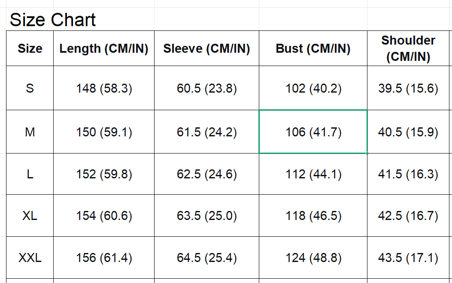Image resolution: width=452 pixels, height=283 pixels.
Task: Select the Bust (CM/IN) header cell
Action: (313, 49)
